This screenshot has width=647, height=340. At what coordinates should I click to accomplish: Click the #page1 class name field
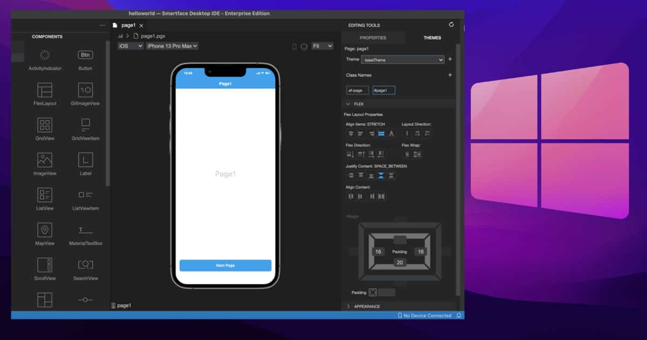[x=383, y=90]
